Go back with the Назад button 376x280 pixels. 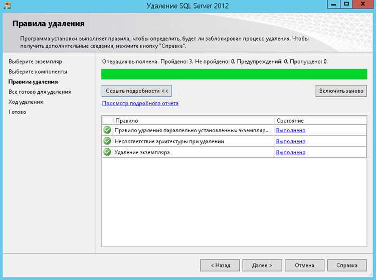tap(220, 265)
